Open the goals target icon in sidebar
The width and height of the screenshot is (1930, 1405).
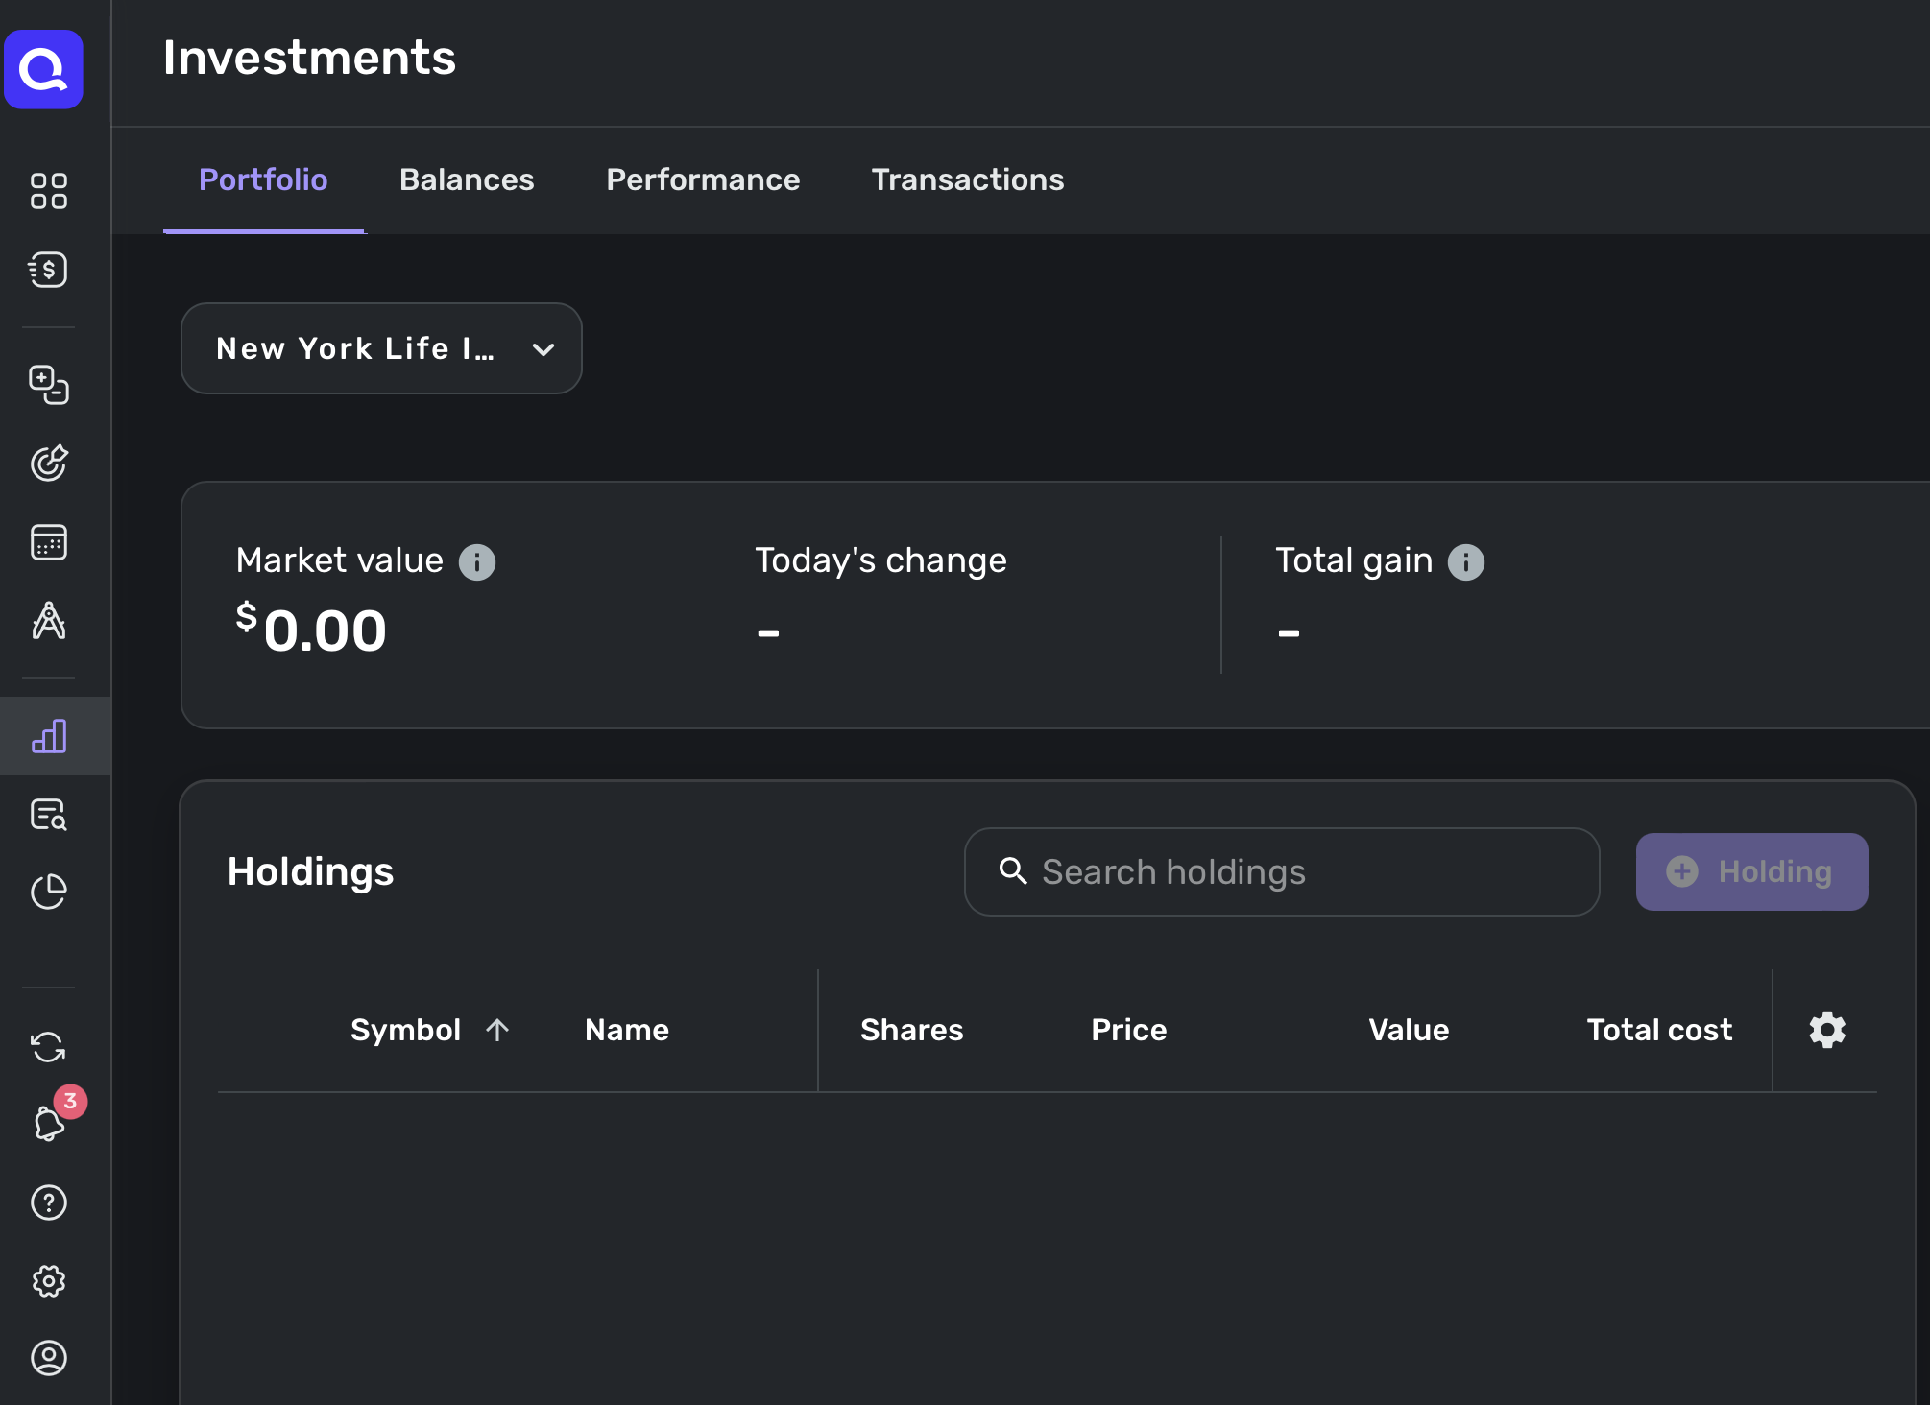(48, 464)
